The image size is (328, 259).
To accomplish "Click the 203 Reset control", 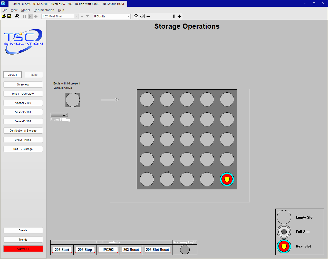I will [131, 250].
